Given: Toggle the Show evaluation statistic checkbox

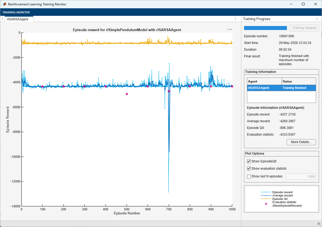Looking at the screenshot, I should tap(249, 169).
